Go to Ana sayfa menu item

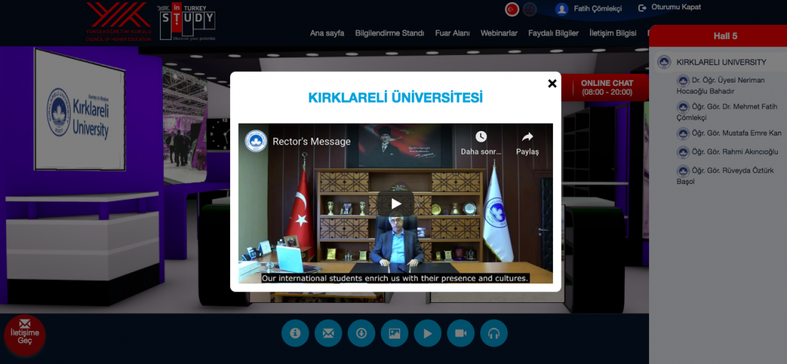point(328,33)
